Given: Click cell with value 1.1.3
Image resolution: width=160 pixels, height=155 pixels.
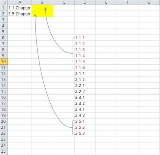Looking at the screenshot, I should (x=85, y=50).
